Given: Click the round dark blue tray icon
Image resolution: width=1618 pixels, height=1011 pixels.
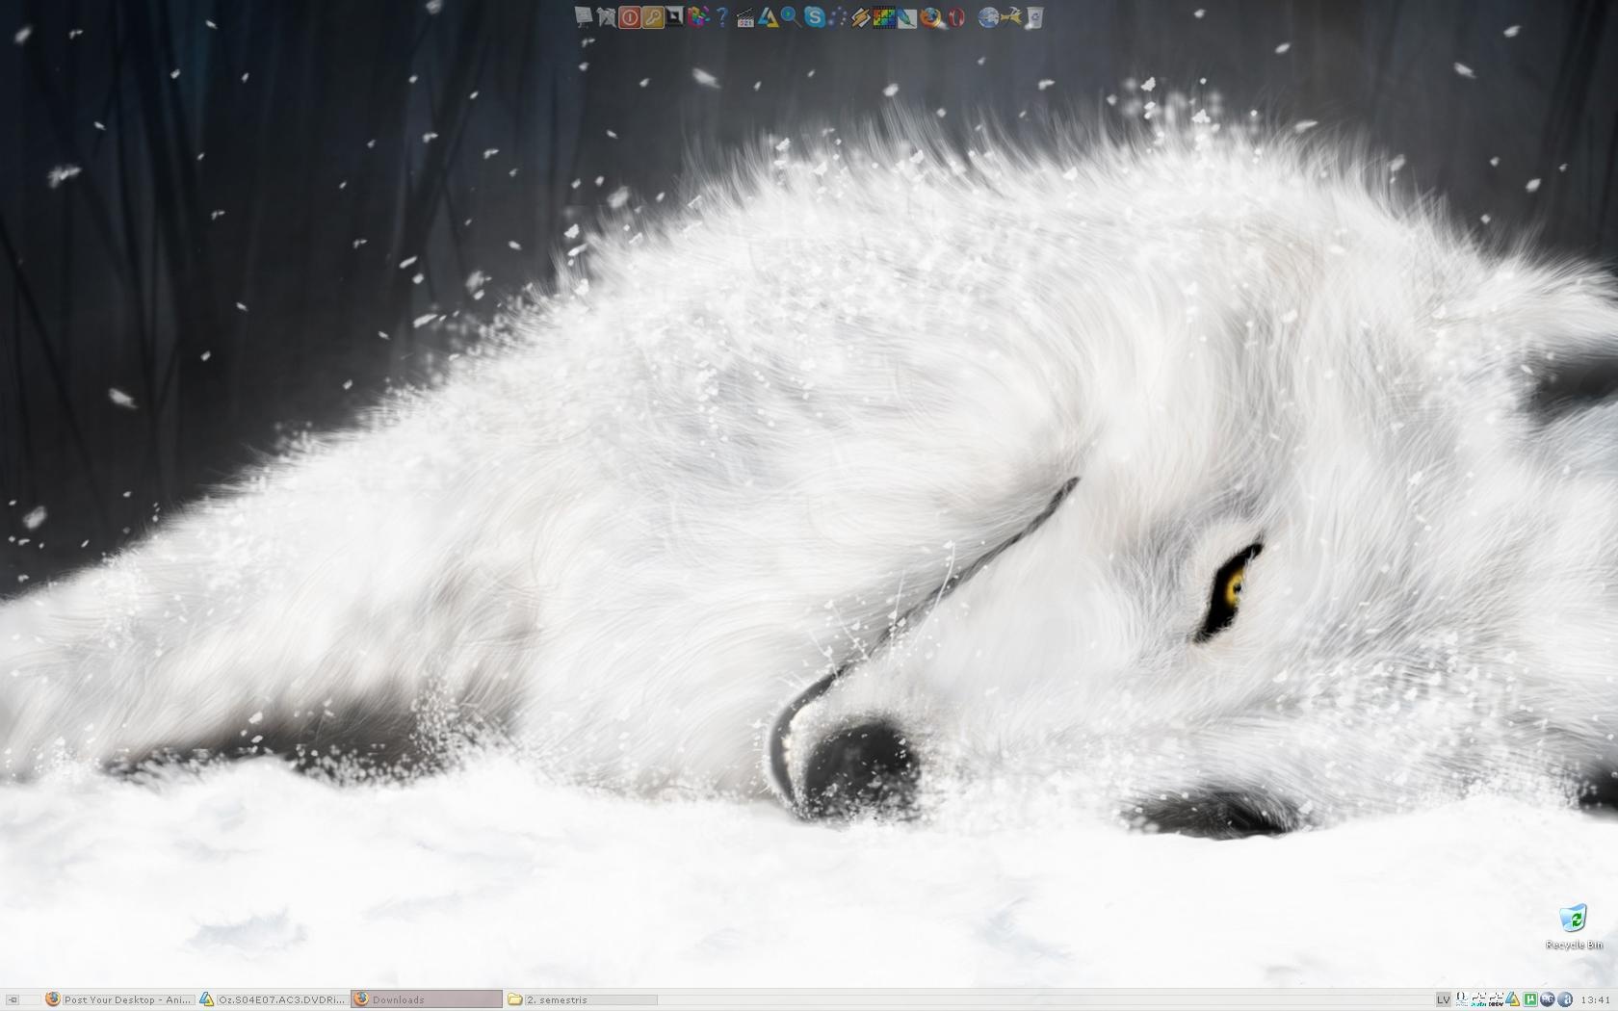Looking at the screenshot, I should pos(1548,999).
